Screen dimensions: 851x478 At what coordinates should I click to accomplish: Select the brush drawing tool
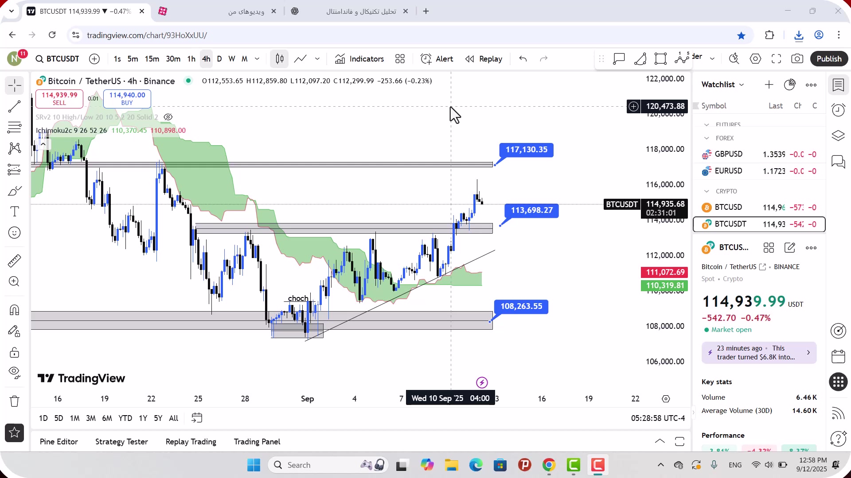click(14, 191)
